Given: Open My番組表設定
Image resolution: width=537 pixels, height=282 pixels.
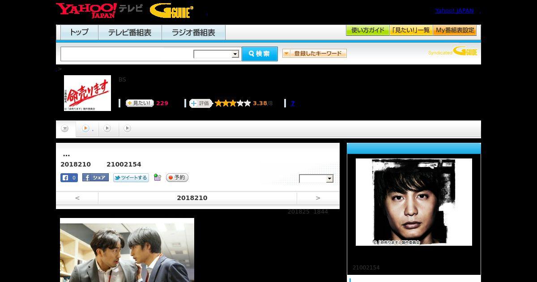Looking at the screenshot, I should 455,30.
